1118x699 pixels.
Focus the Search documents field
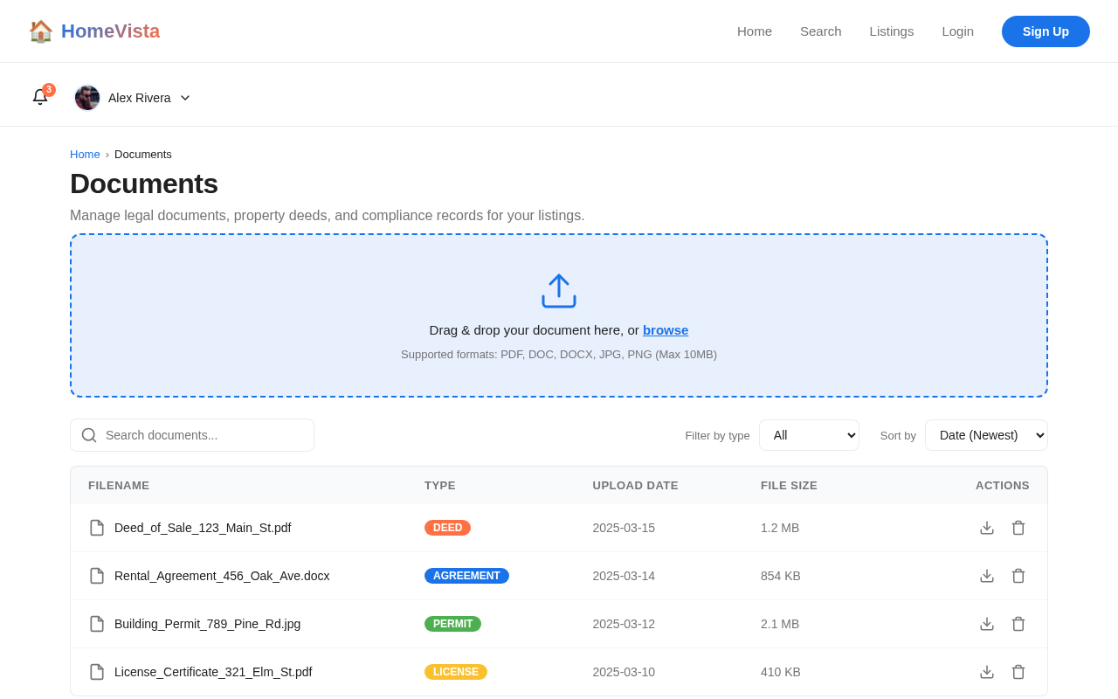pos(192,435)
